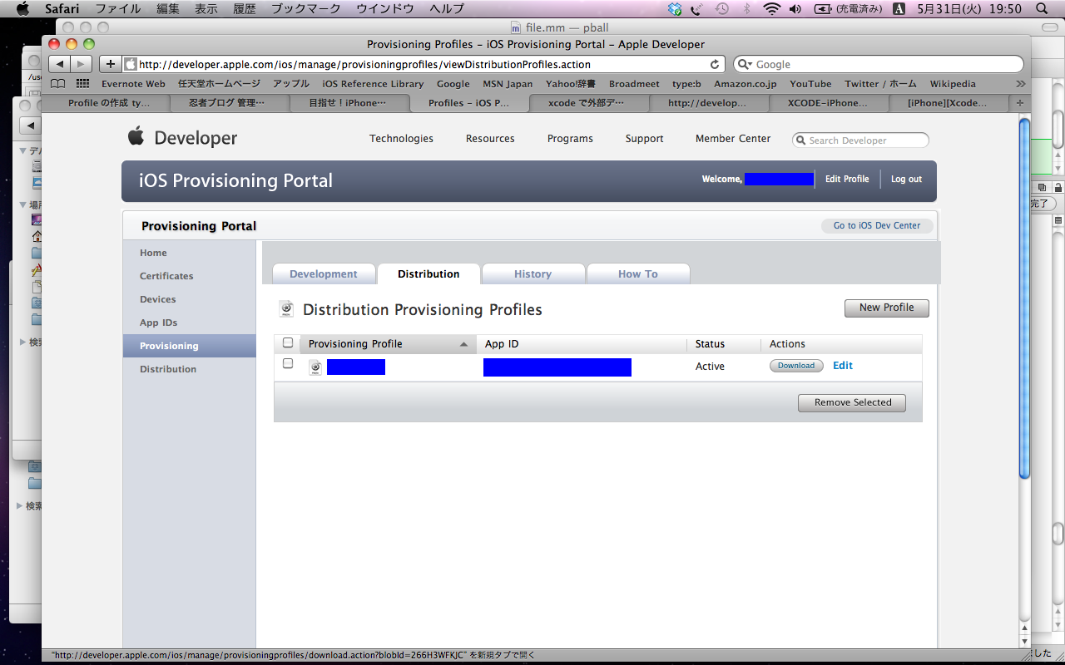Image resolution: width=1065 pixels, height=665 pixels.
Task: Open the Technologies navigation link
Action: (401, 139)
